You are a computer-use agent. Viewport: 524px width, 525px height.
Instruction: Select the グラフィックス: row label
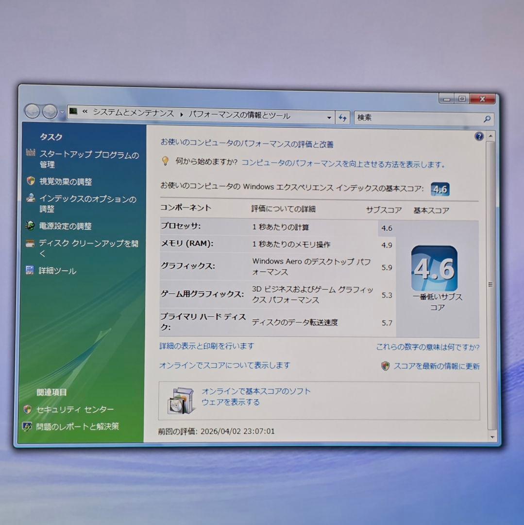click(188, 266)
